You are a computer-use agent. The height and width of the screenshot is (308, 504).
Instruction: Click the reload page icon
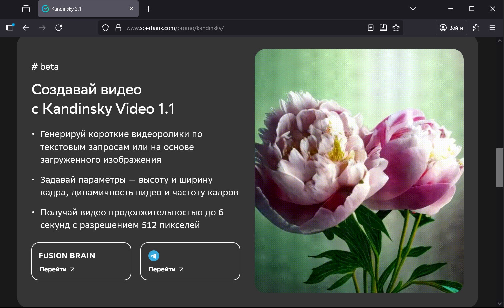pos(59,28)
